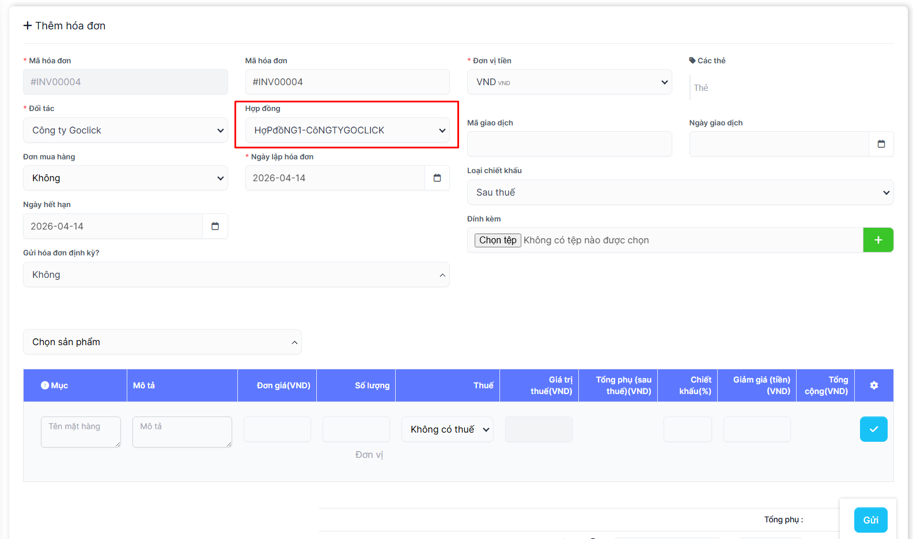The width and height of the screenshot is (913, 539).
Task: Open calendar picker for Ngày hết hạn
Action: point(215,227)
